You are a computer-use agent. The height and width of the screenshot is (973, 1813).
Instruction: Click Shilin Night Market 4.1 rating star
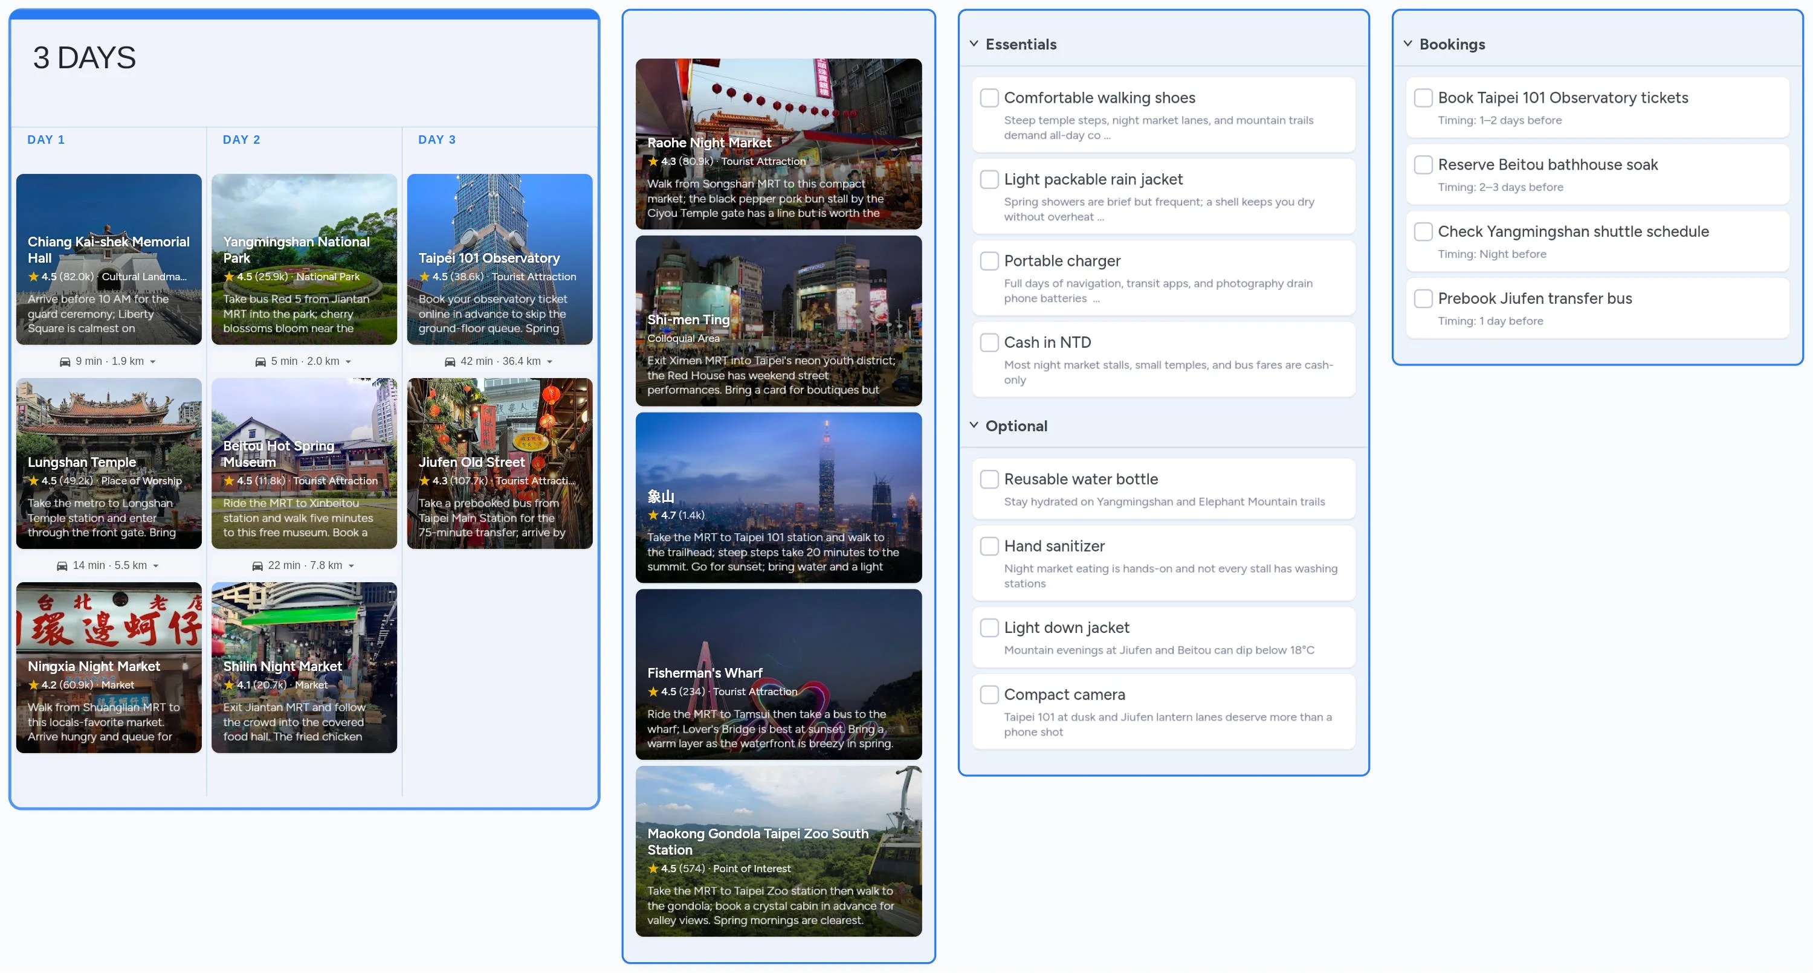coord(228,684)
